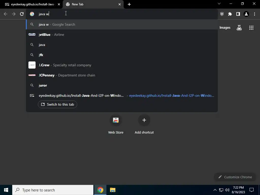Click the Add shortcut button
This screenshot has width=260, height=195.
pos(144,124)
